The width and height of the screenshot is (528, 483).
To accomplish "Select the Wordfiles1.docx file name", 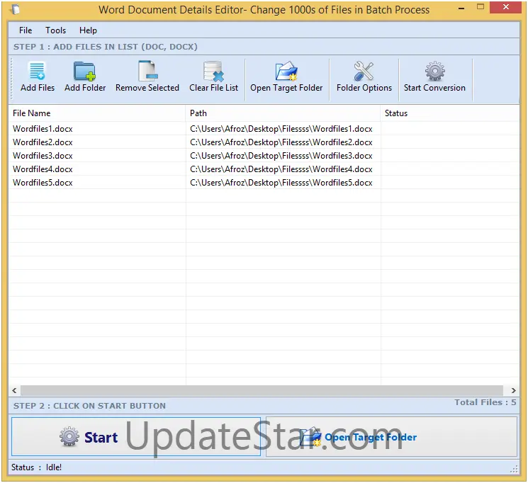I will [x=43, y=129].
